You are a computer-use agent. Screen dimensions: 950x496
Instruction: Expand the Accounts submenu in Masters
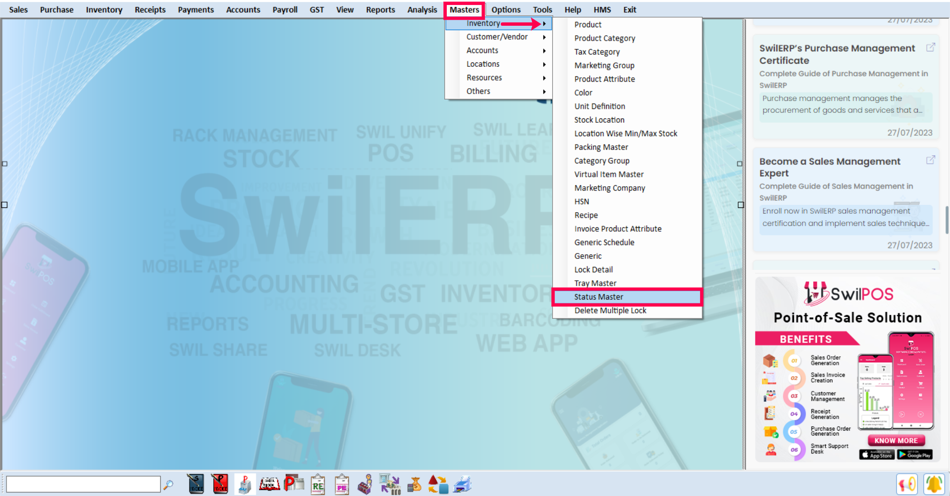point(499,50)
